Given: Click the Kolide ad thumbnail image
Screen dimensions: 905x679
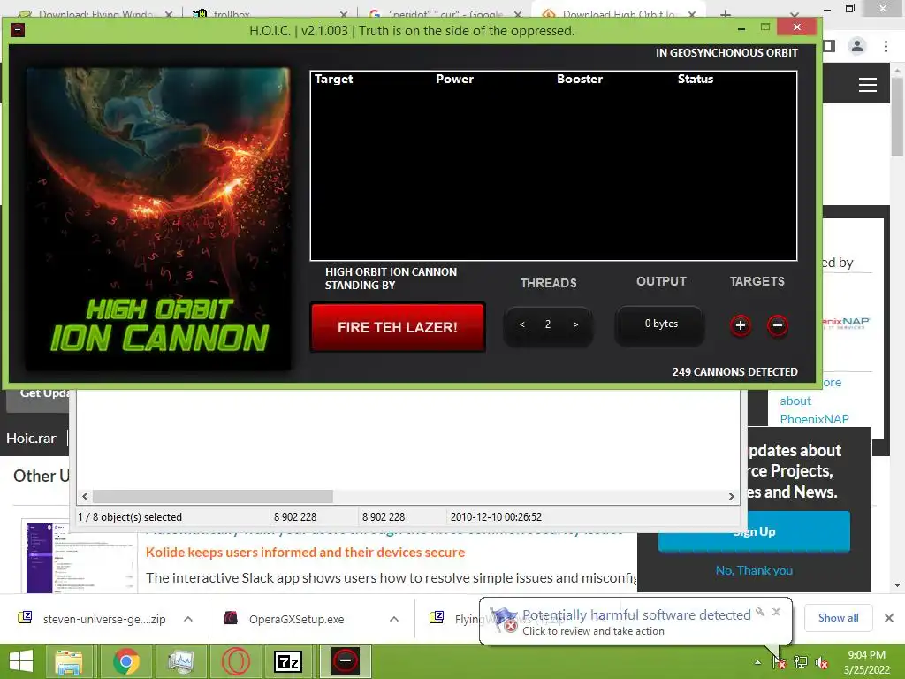Looking at the screenshot, I should (x=80, y=557).
